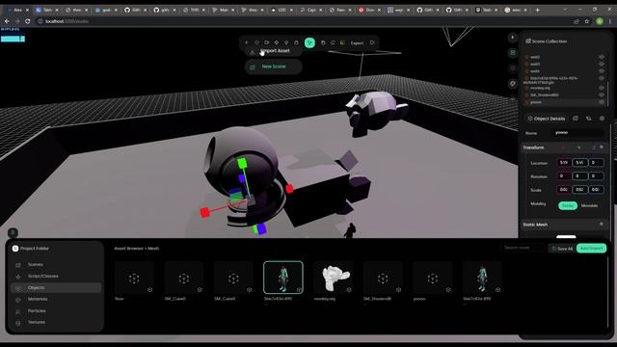Open Script/Classes in Project Folder
This screenshot has width=617, height=347.
click(x=56, y=277)
